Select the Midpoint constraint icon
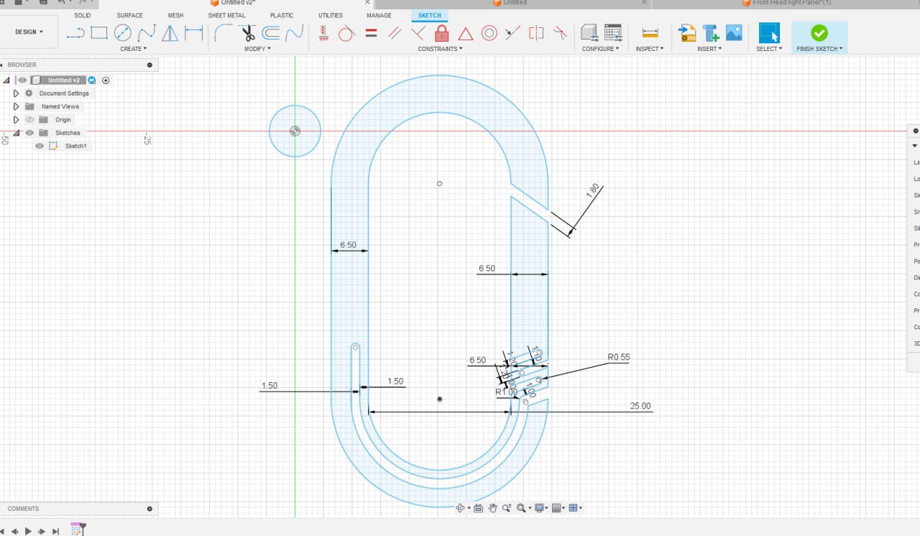920x536 pixels. click(x=512, y=33)
